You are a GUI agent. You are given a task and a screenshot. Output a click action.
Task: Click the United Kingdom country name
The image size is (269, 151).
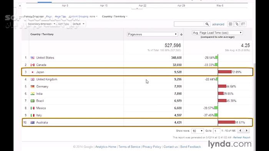click(46, 79)
